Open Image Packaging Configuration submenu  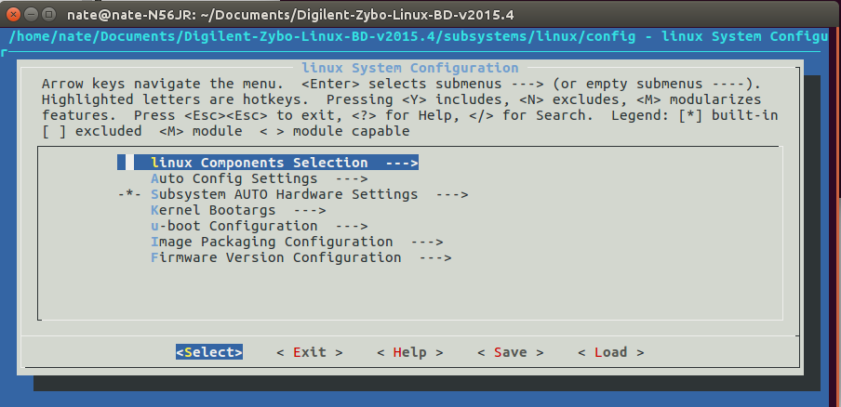click(x=297, y=242)
